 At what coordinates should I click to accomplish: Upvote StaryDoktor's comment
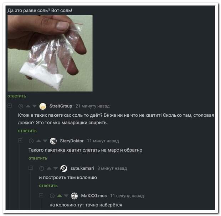coord(38,141)
